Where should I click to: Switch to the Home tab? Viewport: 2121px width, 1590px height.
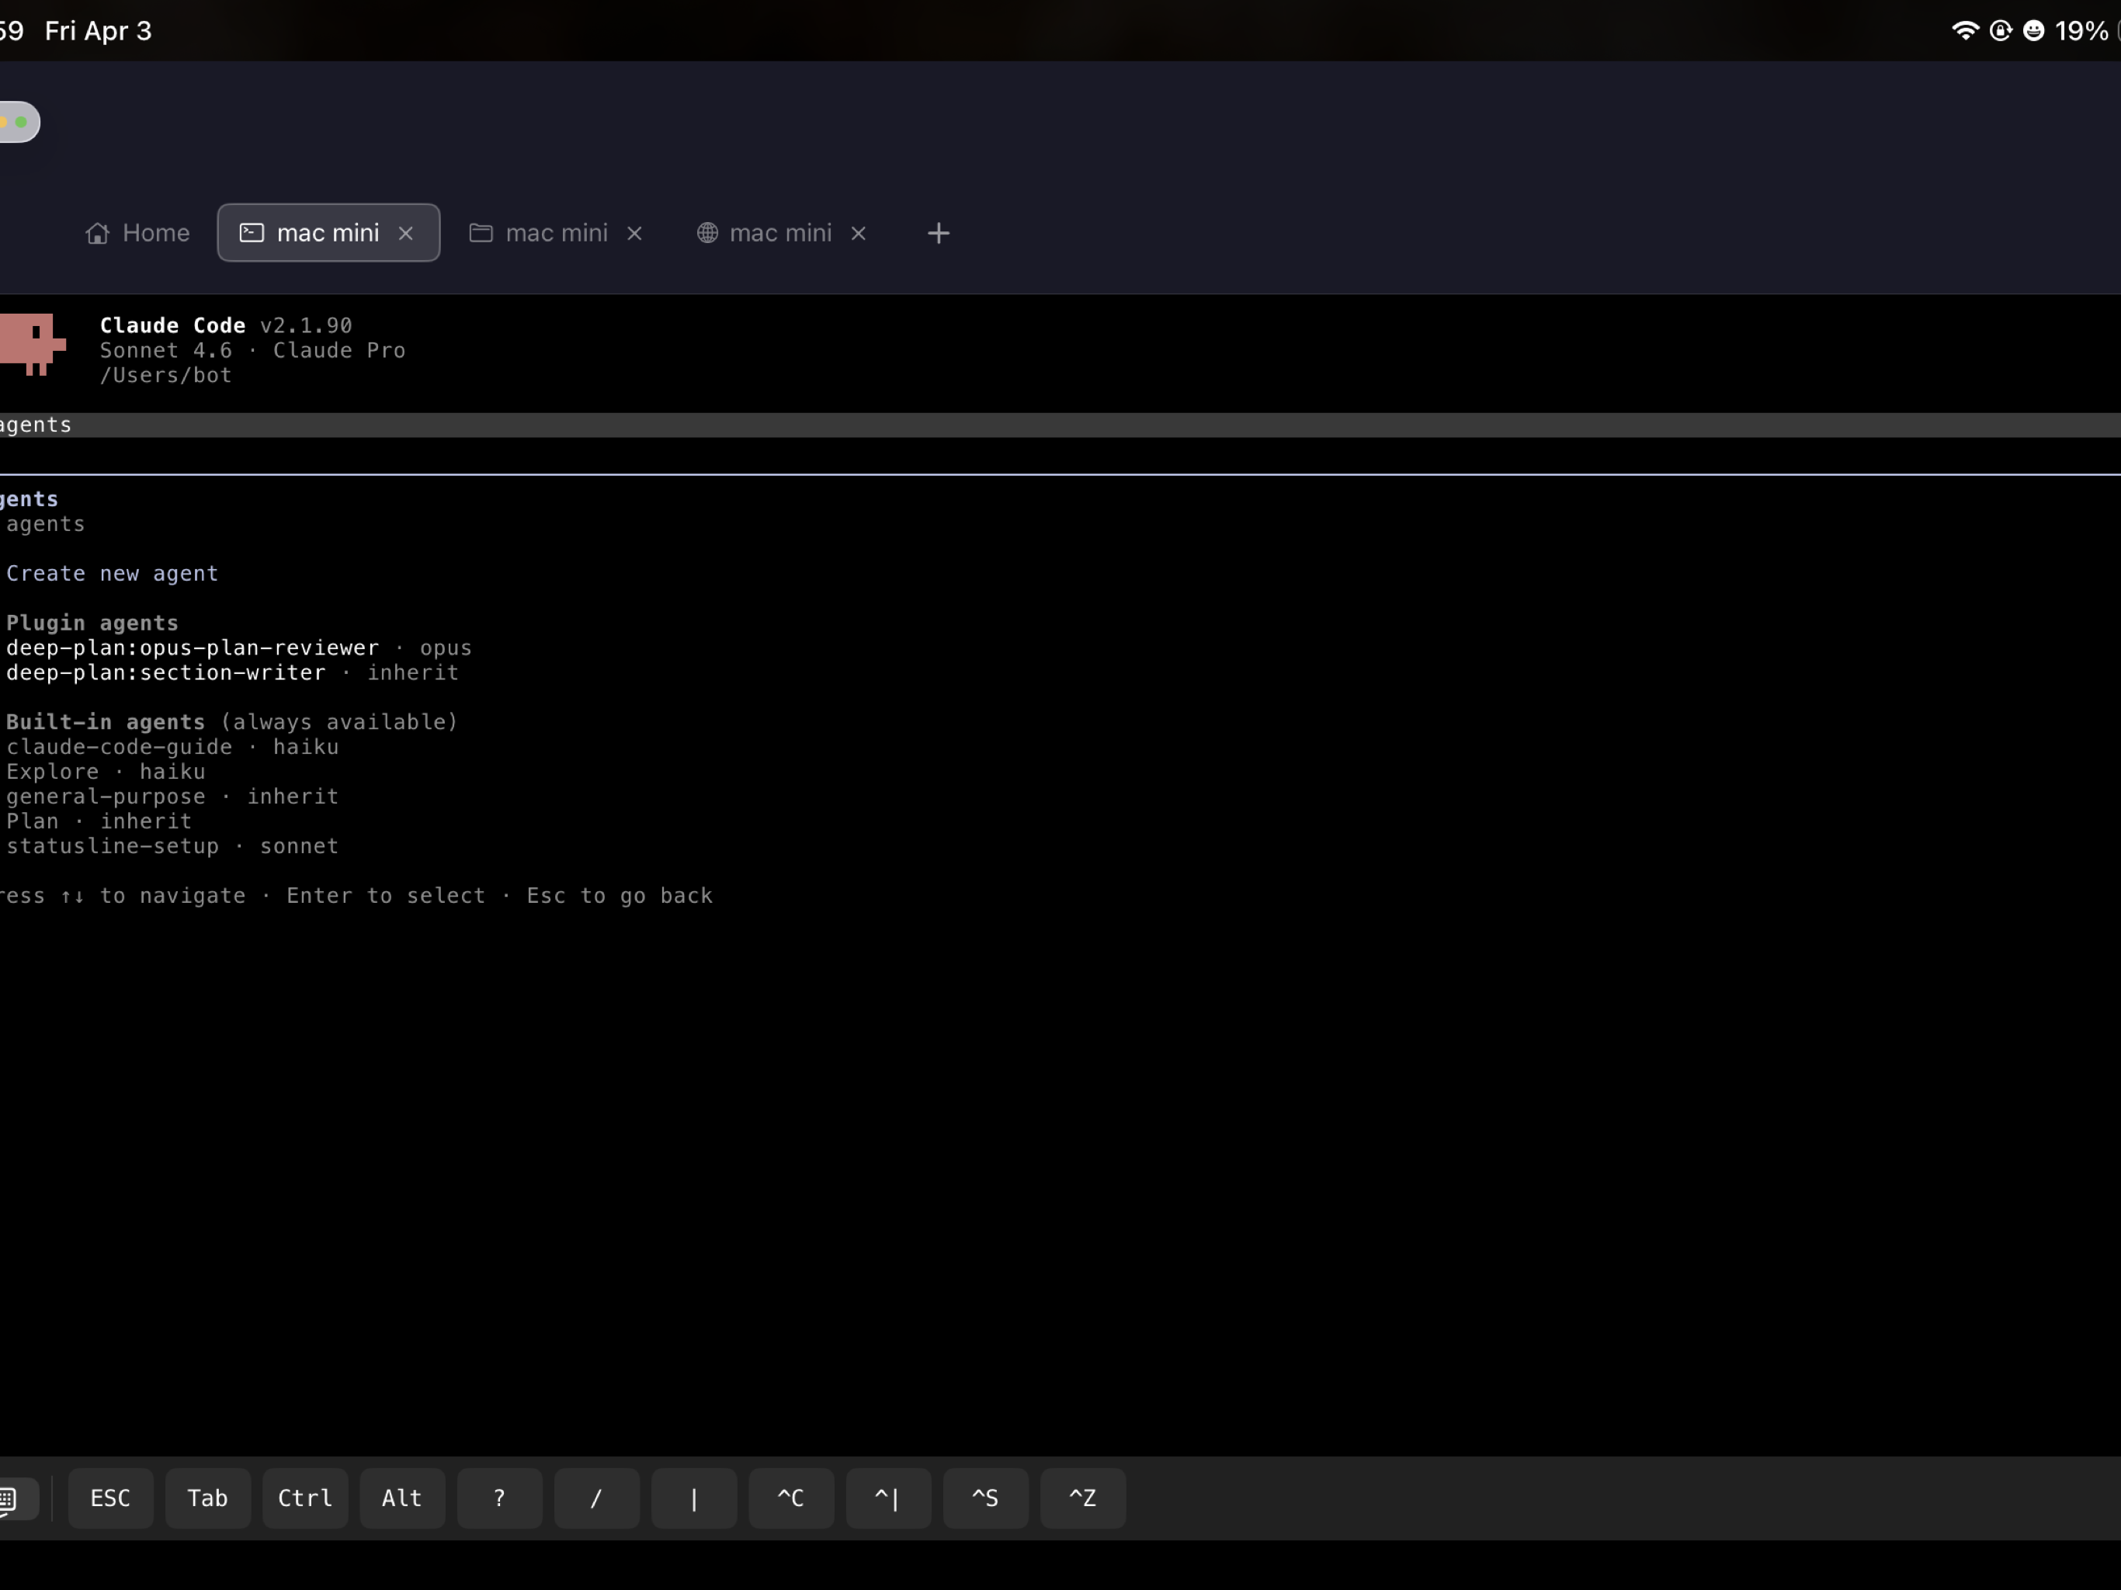pos(137,232)
